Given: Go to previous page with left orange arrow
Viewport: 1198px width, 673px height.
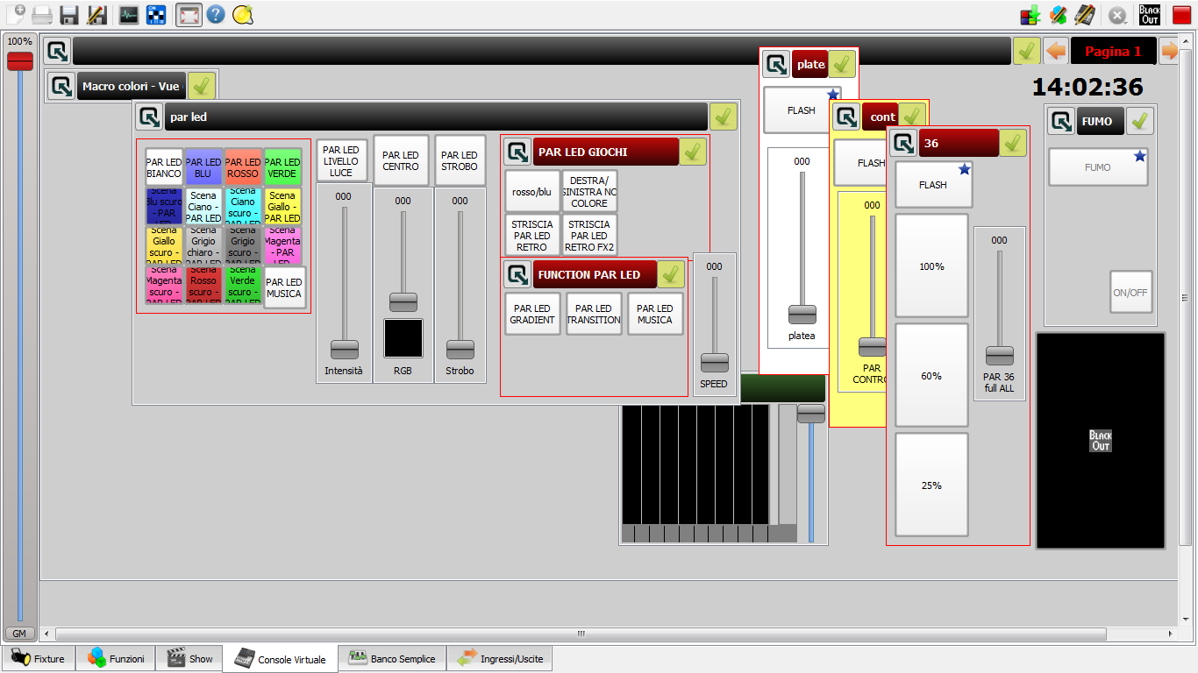Looking at the screenshot, I should click(1056, 51).
